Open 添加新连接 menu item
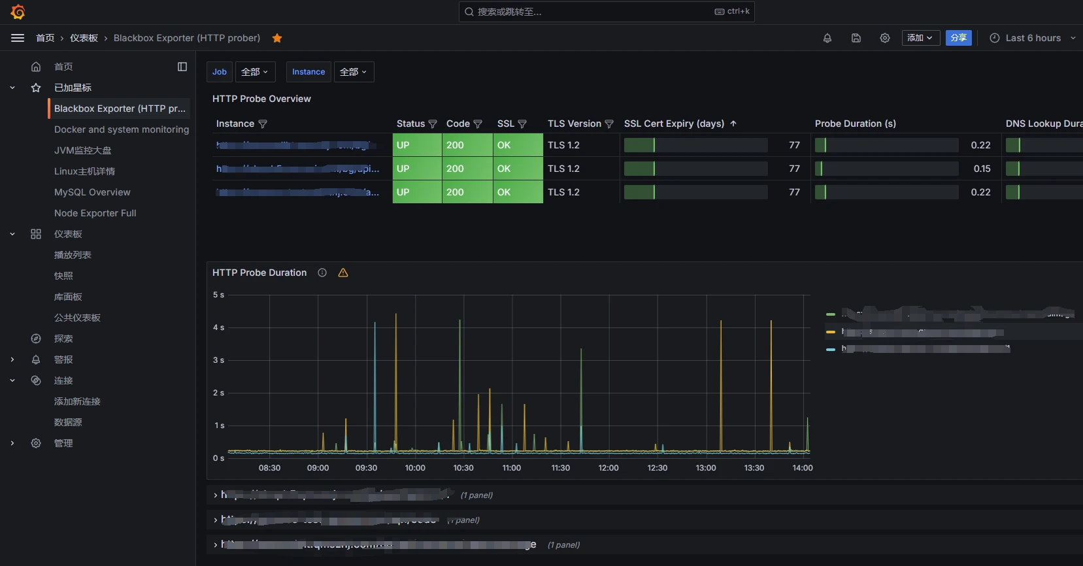The width and height of the screenshot is (1083, 566). point(77,401)
